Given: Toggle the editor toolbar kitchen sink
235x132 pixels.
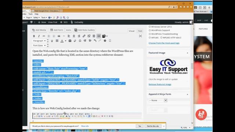Looking at the screenshot, I should pyautogui.click(x=99, y=36).
